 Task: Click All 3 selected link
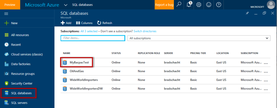pos(89,31)
